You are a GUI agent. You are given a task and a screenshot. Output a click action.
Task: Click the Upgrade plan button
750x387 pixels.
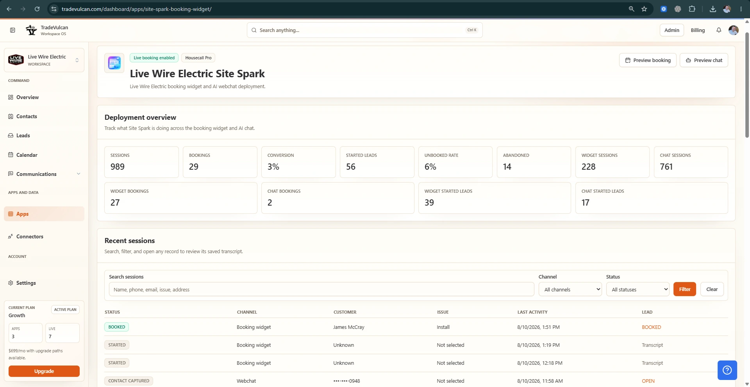click(x=44, y=371)
